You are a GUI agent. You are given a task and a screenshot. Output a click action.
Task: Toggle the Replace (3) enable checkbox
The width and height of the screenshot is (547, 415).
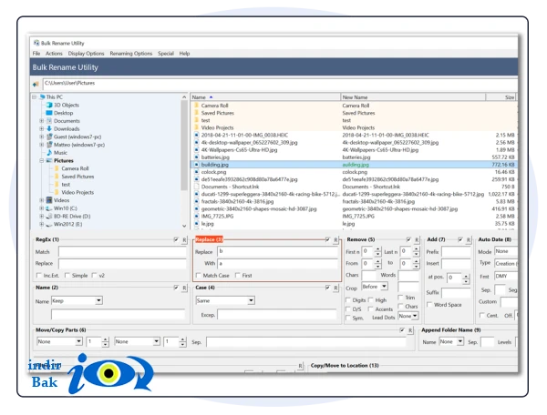pos(327,239)
